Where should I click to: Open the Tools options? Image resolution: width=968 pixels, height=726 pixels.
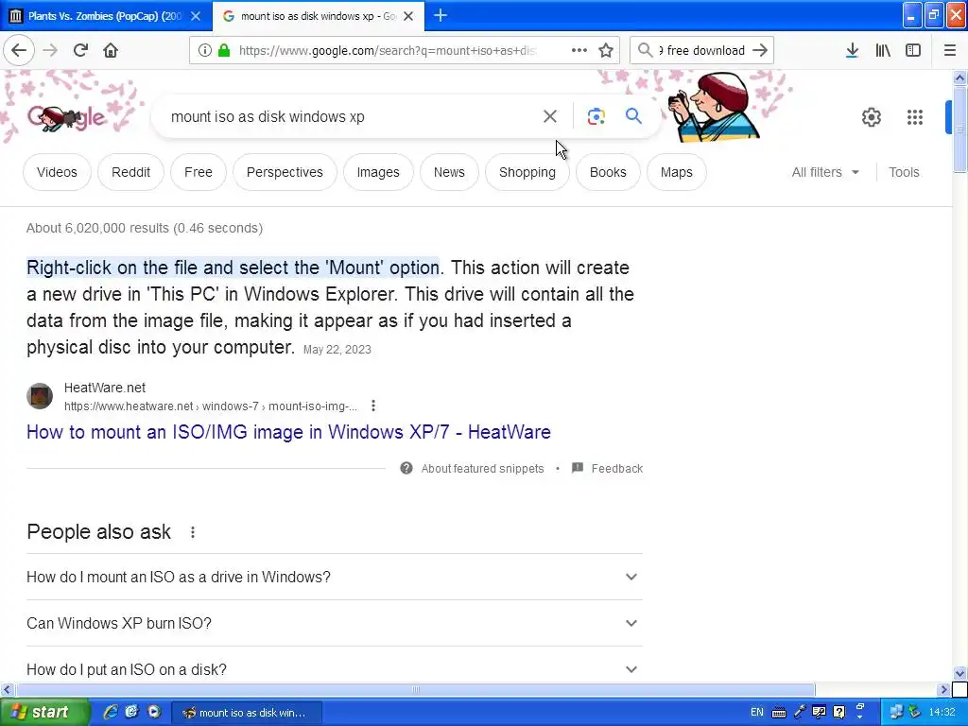click(x=904, y=172)
